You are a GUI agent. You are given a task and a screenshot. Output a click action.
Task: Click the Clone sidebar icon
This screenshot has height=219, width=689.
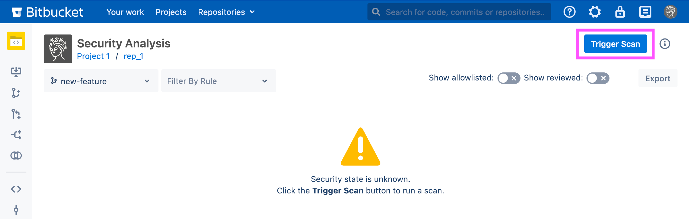(16, 72)
